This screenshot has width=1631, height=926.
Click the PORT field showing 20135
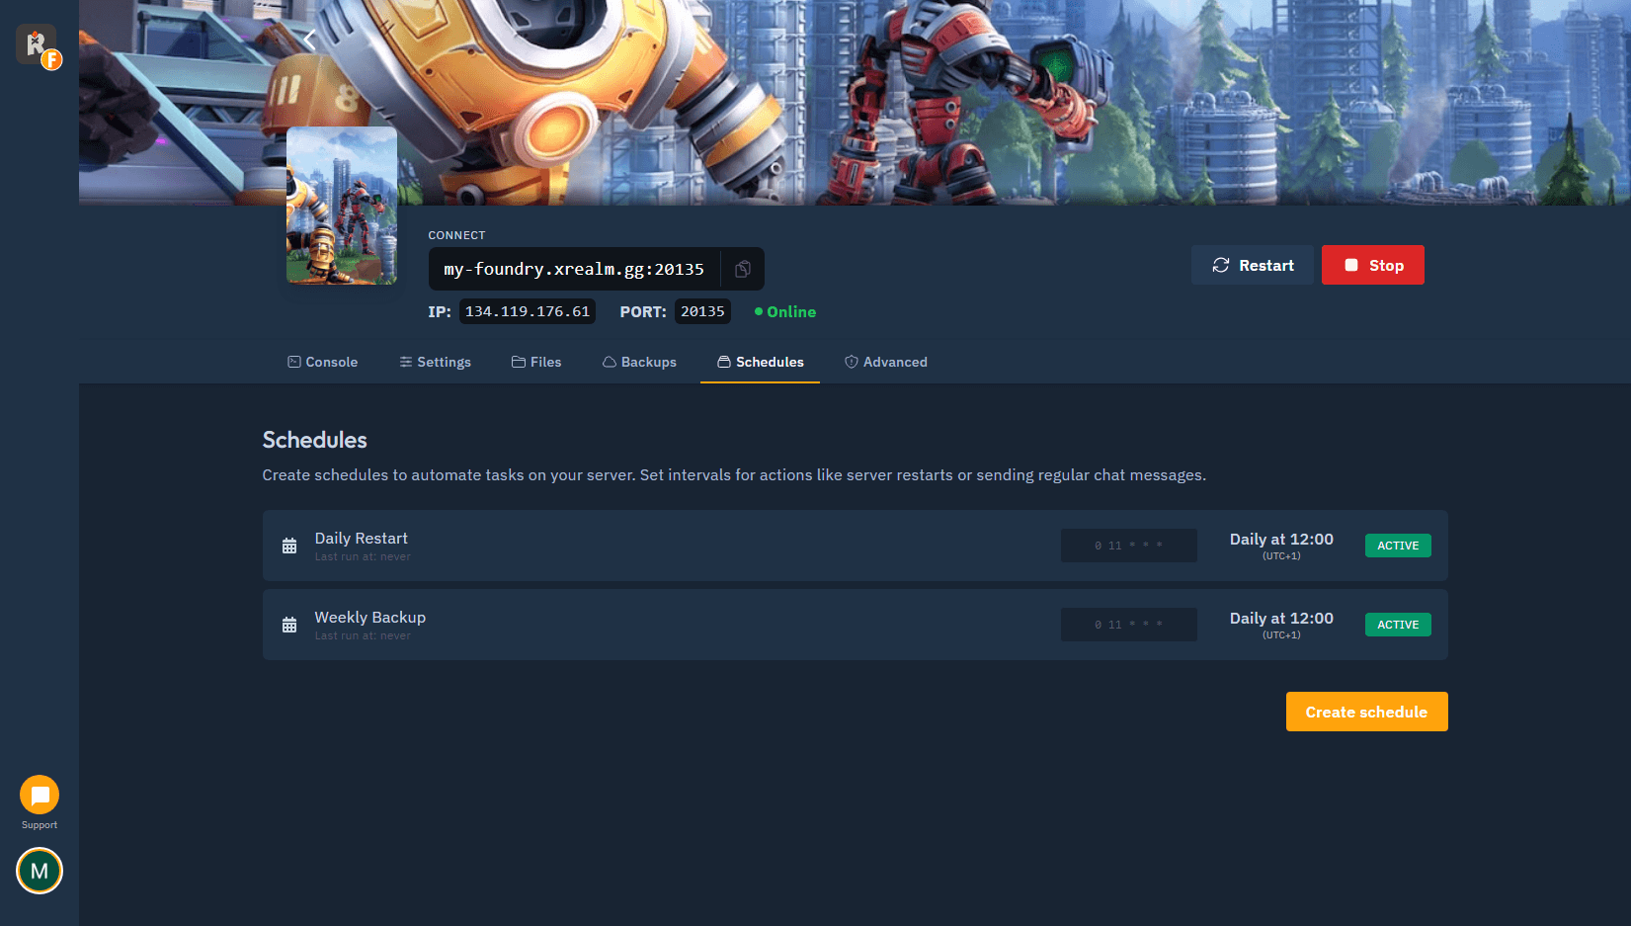pos(702,311)
